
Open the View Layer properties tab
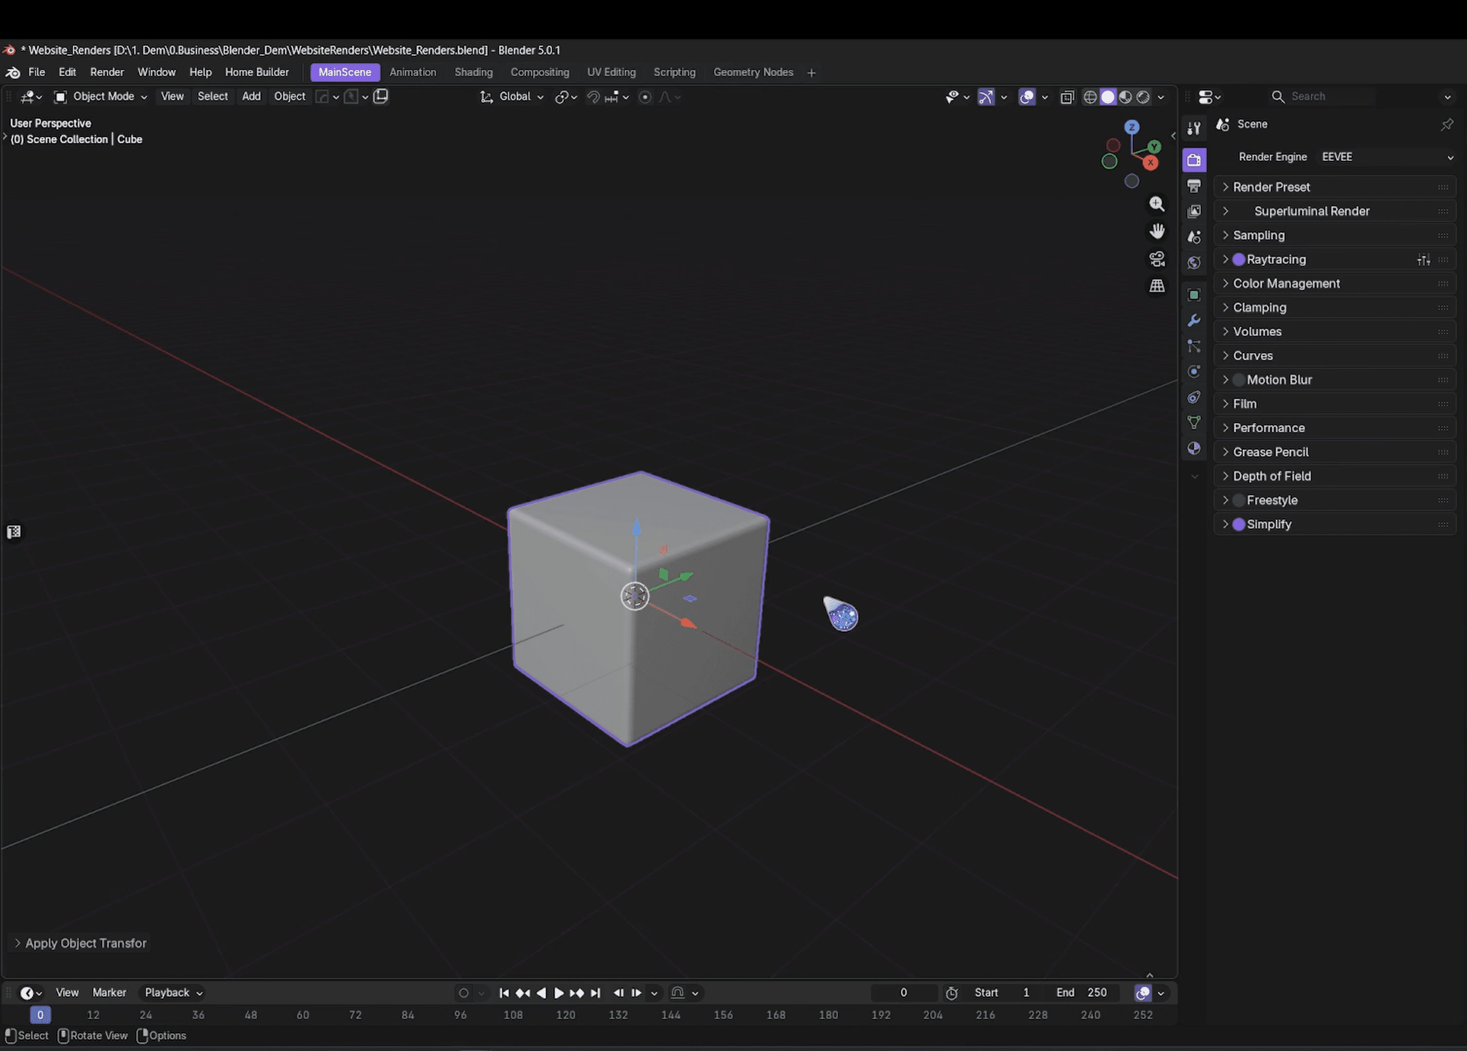tap(1194, 212)
